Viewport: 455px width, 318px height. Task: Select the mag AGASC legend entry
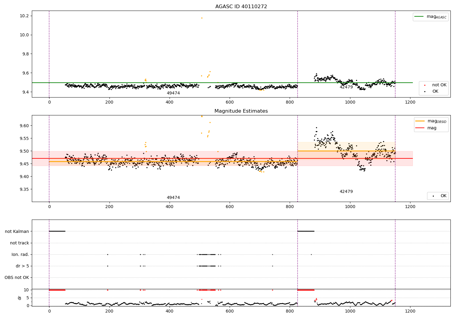click(430, 17)
